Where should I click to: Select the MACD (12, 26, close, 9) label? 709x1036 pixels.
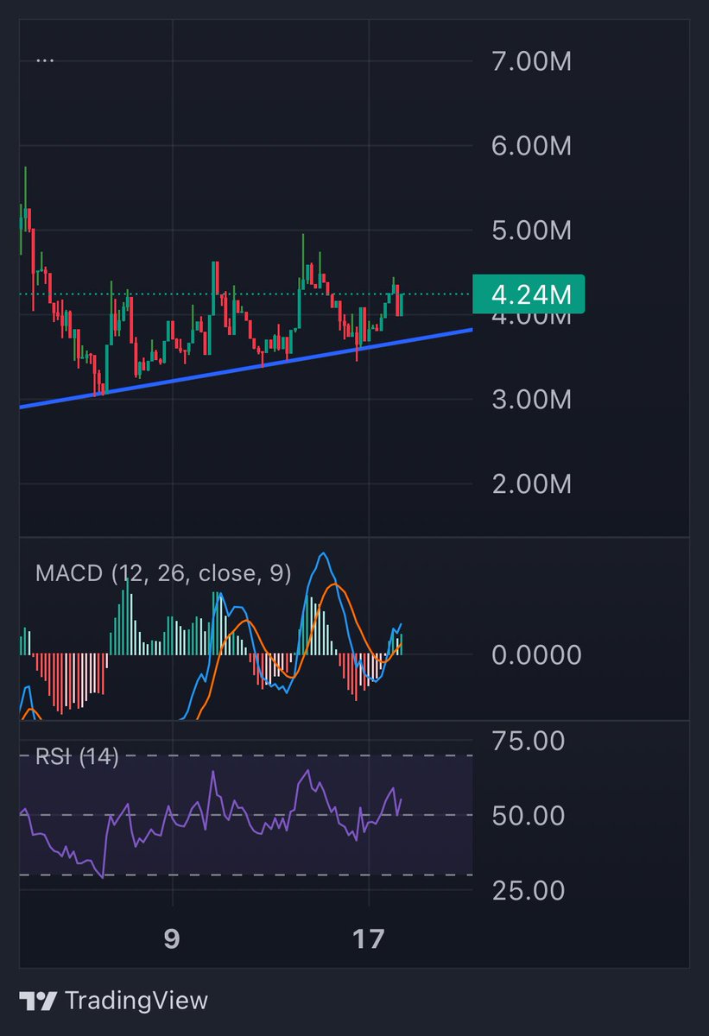point(163,572)
